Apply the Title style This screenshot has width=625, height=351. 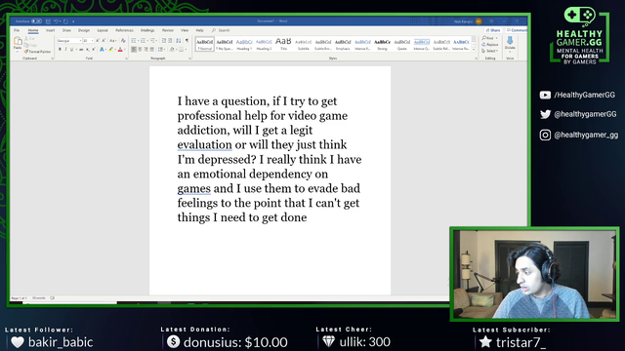[x=283, y=44]
